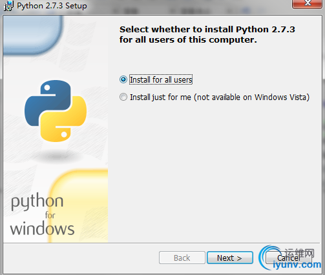This screenshot has height=275, width=325.
Task: Click the blue rounded shape in banner corner
Action: [33, 35]
